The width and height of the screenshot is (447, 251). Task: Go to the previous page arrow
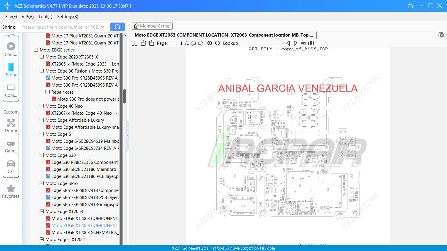(193, 43)
